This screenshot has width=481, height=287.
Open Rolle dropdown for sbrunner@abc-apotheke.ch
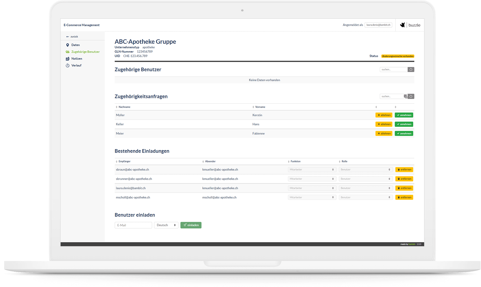point(366,179)
